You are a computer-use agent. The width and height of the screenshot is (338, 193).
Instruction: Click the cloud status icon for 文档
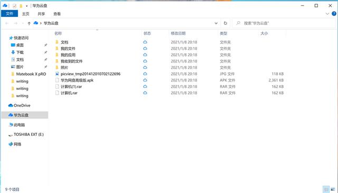[x=145, y=42]
